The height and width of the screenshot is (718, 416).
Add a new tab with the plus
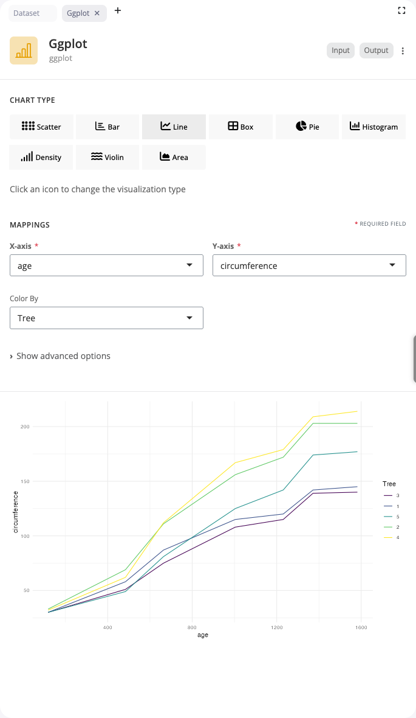[117, 11]
